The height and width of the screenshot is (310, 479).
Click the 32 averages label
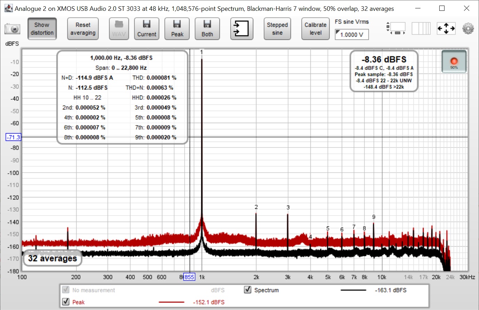pos(53,258)
